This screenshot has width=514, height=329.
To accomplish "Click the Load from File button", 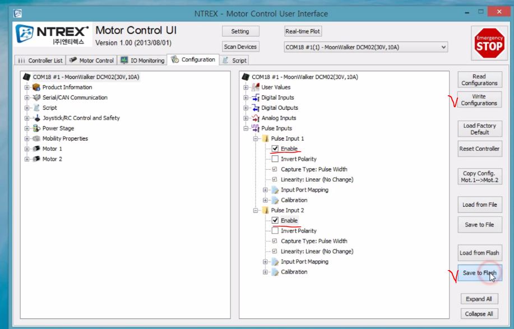I will click(x=479, y=205).
